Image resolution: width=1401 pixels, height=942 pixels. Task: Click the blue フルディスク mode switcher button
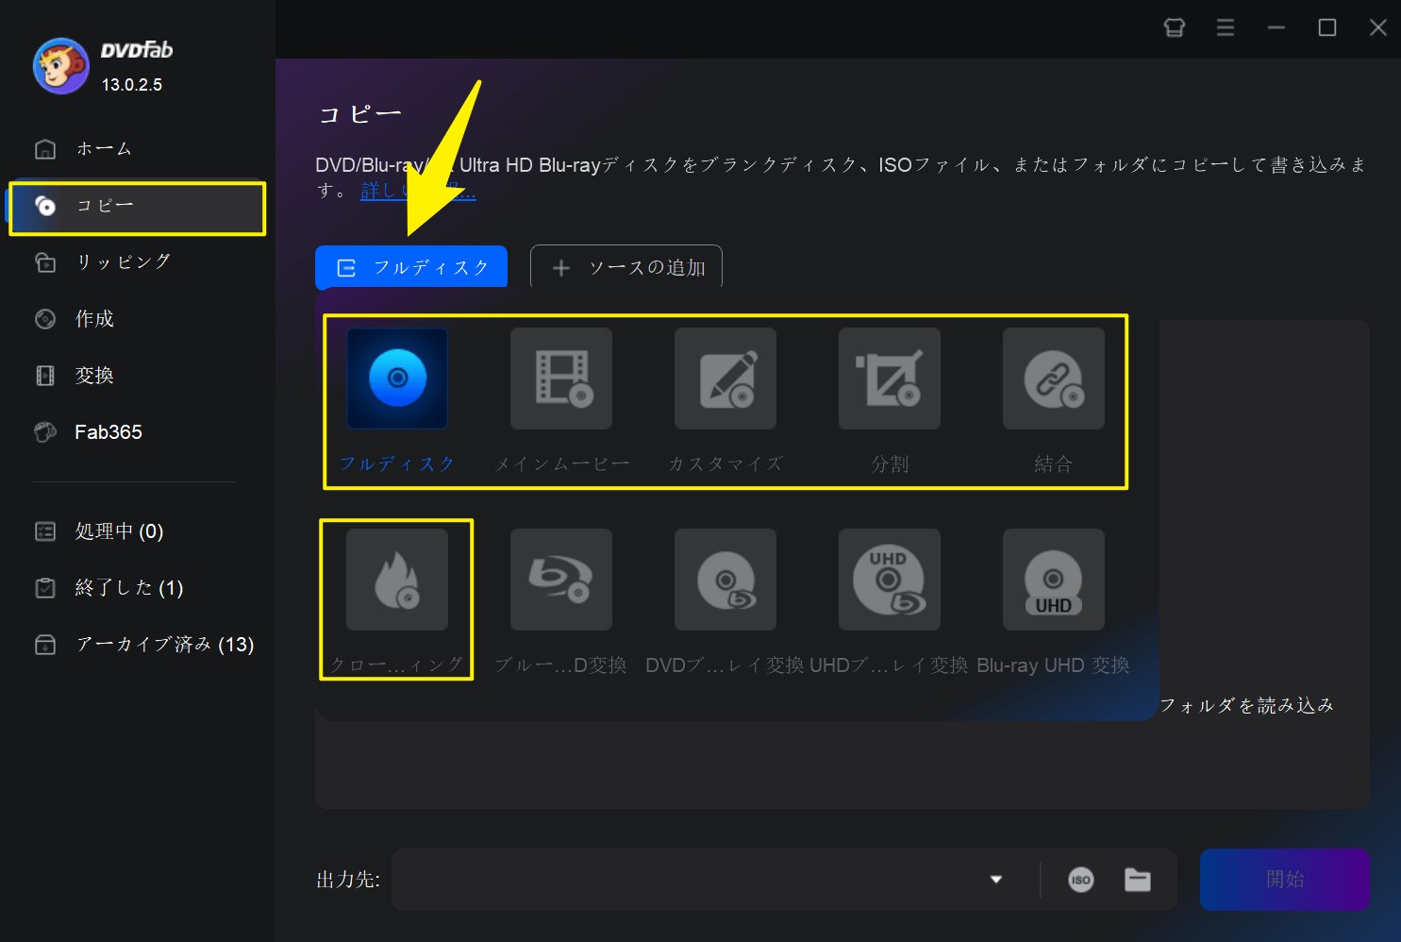click(x=411, y=267)
